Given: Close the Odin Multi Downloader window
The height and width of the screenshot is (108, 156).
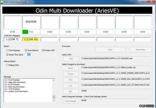Looking at the screenshot, I should pos(151,1).
